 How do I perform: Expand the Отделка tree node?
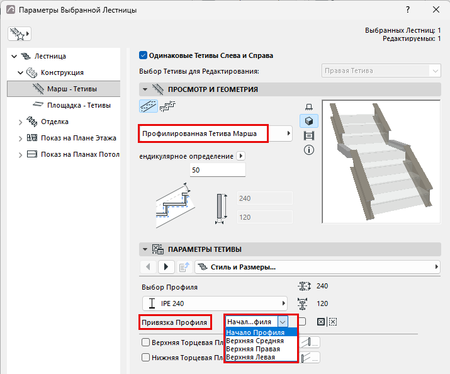[20, 122]
